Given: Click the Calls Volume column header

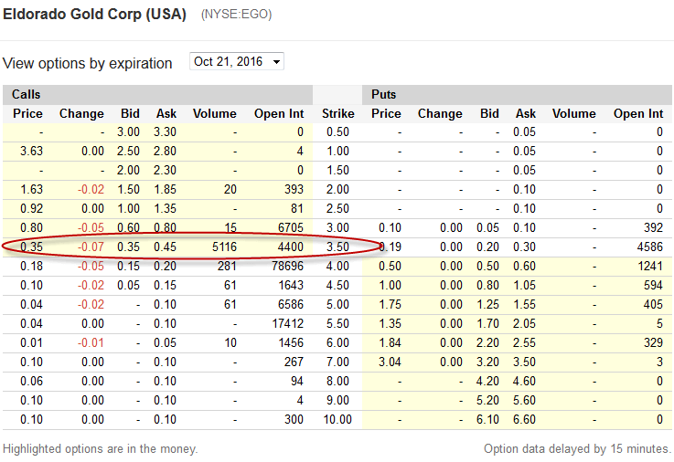Looking at the screenshot, I should point(215,114).
